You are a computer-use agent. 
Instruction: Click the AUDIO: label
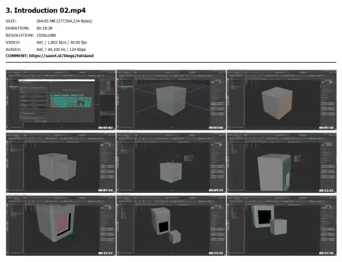13,50
